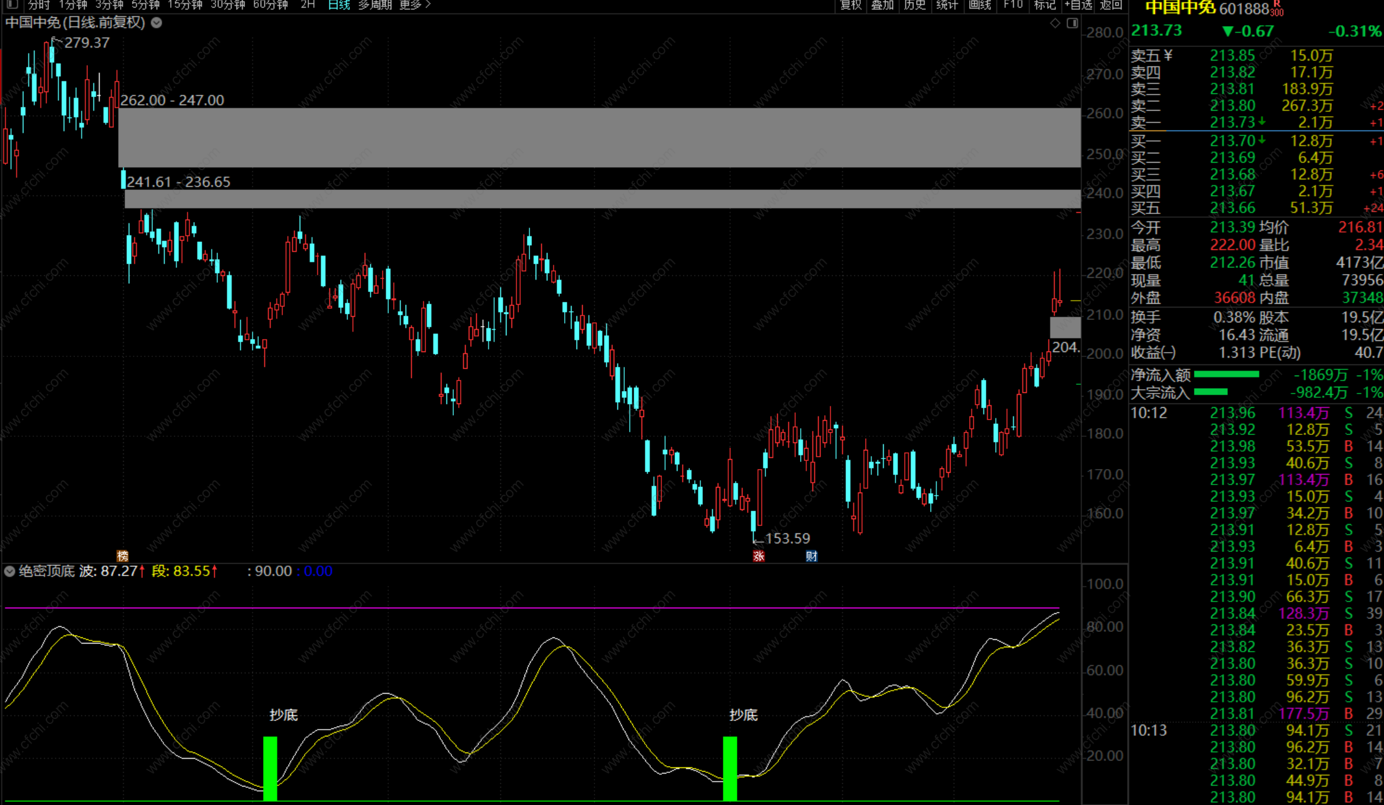
Task: Toggle the left sidebar panel icon
Action: [12, 5]
